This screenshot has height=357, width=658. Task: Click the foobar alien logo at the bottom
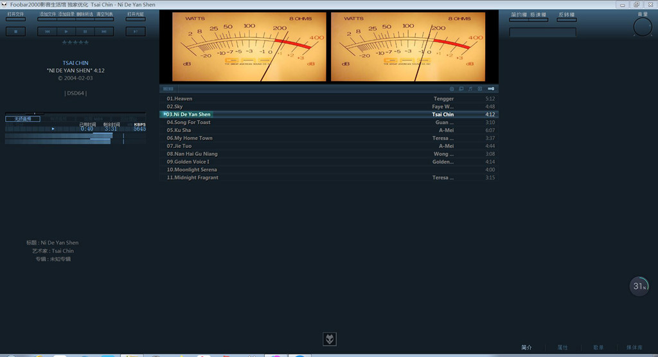coord(330,339)
